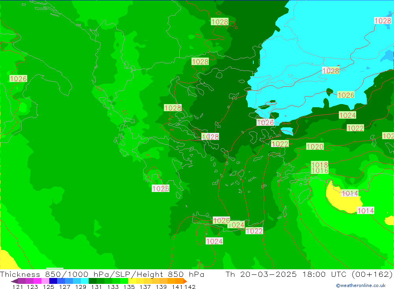Click the 1018 isobar label
394x289 pixels.
click(x=320, y=164)
